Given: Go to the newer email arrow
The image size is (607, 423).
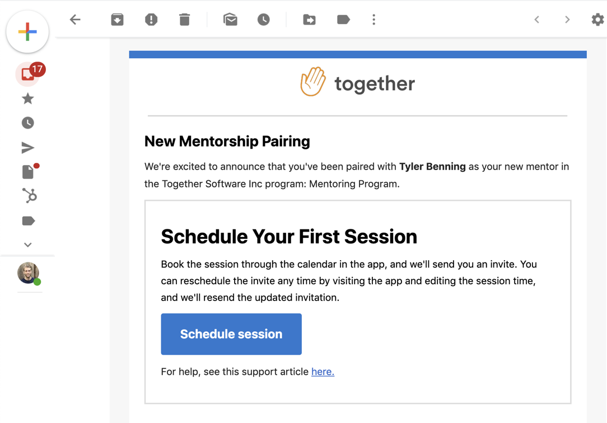Looking at the screenshot, I should tap(537, 20).
